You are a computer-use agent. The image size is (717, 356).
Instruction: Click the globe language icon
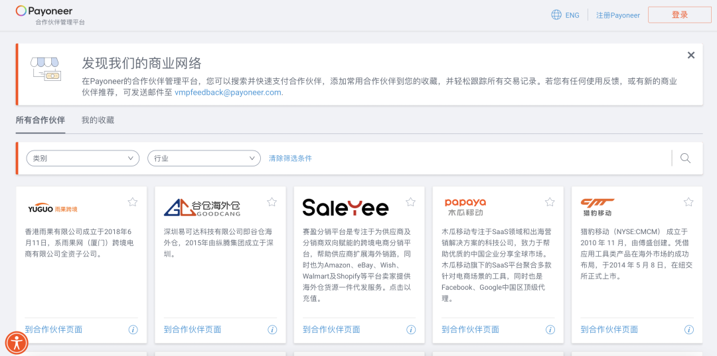coord(556,15)
